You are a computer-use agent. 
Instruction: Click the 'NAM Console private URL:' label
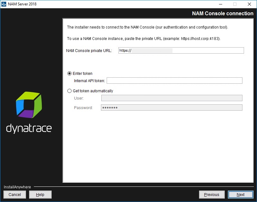pyautogui.click(x=89, y=51)
